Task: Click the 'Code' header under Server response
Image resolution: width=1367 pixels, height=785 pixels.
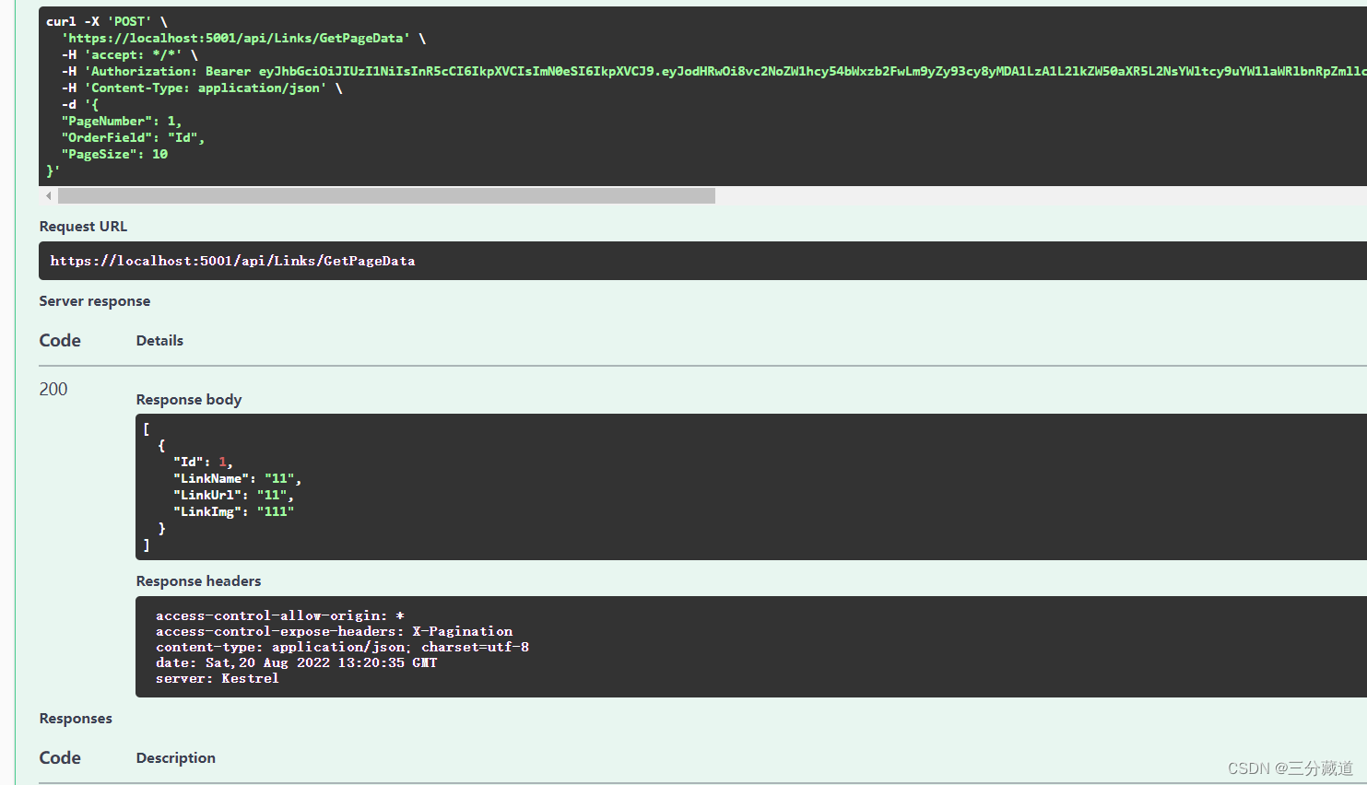Action: coord(60,341)
